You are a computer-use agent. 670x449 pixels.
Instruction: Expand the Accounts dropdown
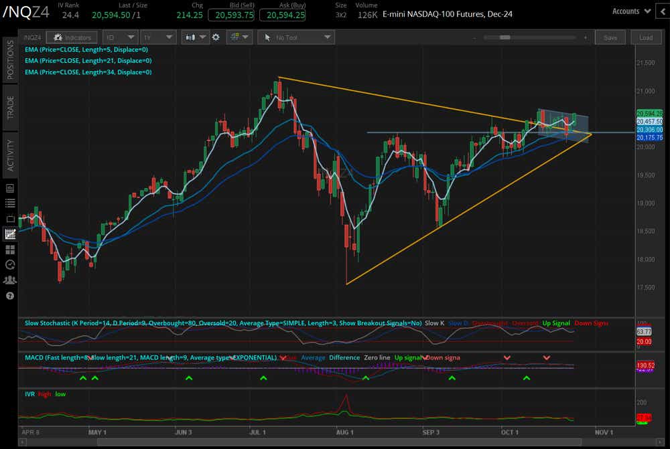(631, 11)
